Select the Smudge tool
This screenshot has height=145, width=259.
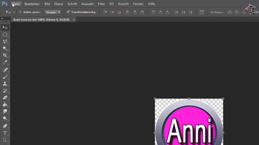(5, 111)
